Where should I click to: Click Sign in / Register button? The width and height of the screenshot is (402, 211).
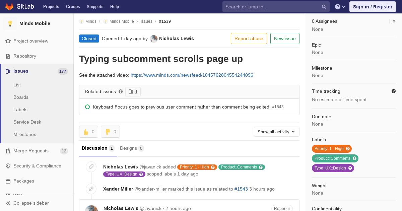pos(373,7)
